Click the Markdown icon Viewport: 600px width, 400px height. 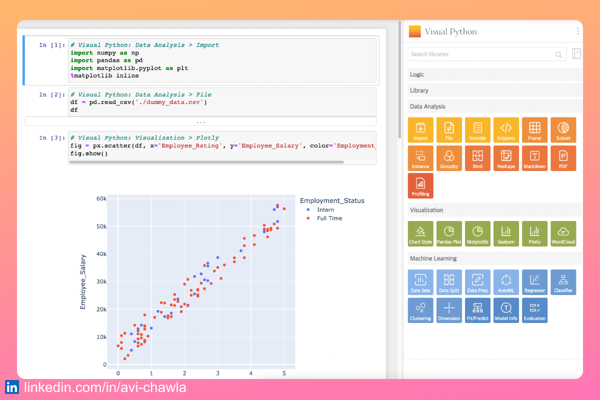coord(534,158)
